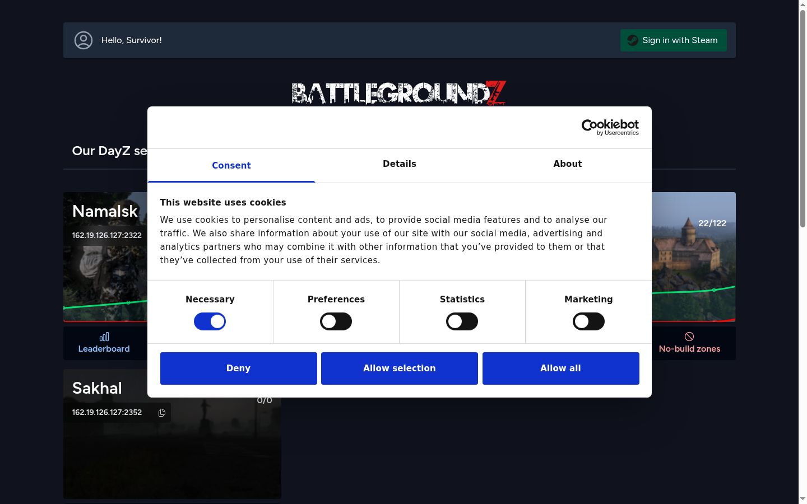807x504 pixels.
Task: Click the address 162.19.126.127:2352
Action: (x=107, y=413)
